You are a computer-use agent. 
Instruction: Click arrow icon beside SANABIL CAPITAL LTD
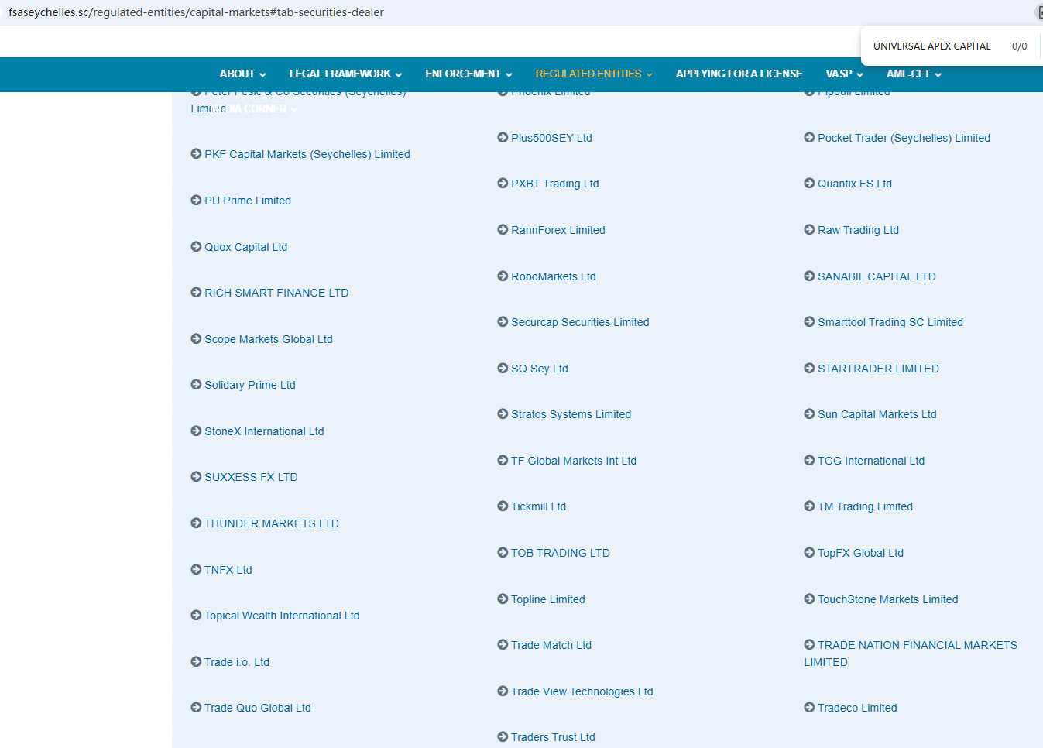(x=809, y=276)
